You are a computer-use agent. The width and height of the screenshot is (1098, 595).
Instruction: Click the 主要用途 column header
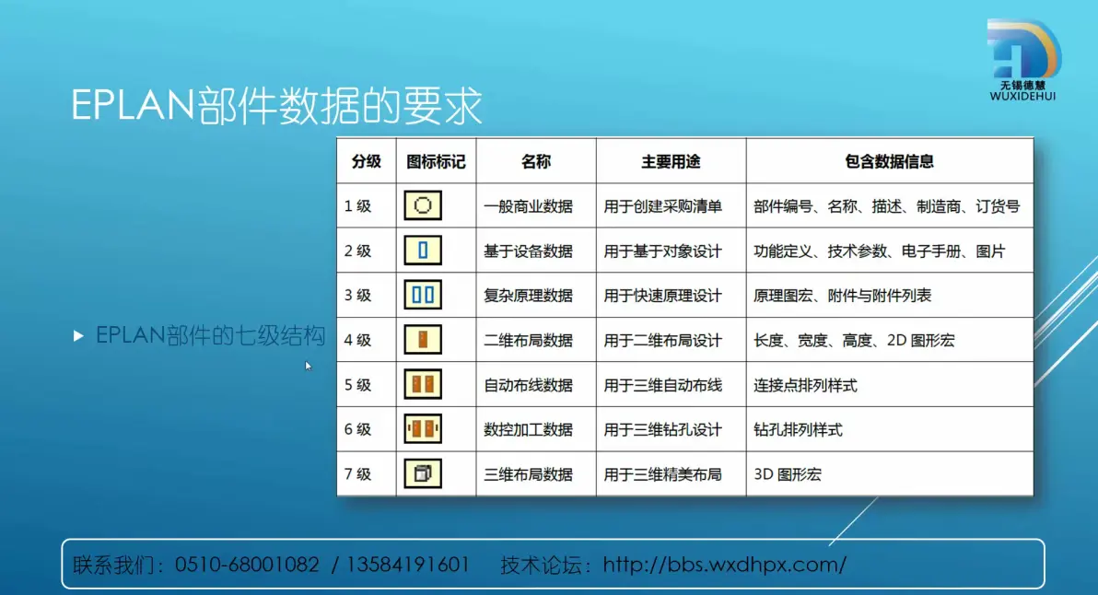(x=671, y=162)
